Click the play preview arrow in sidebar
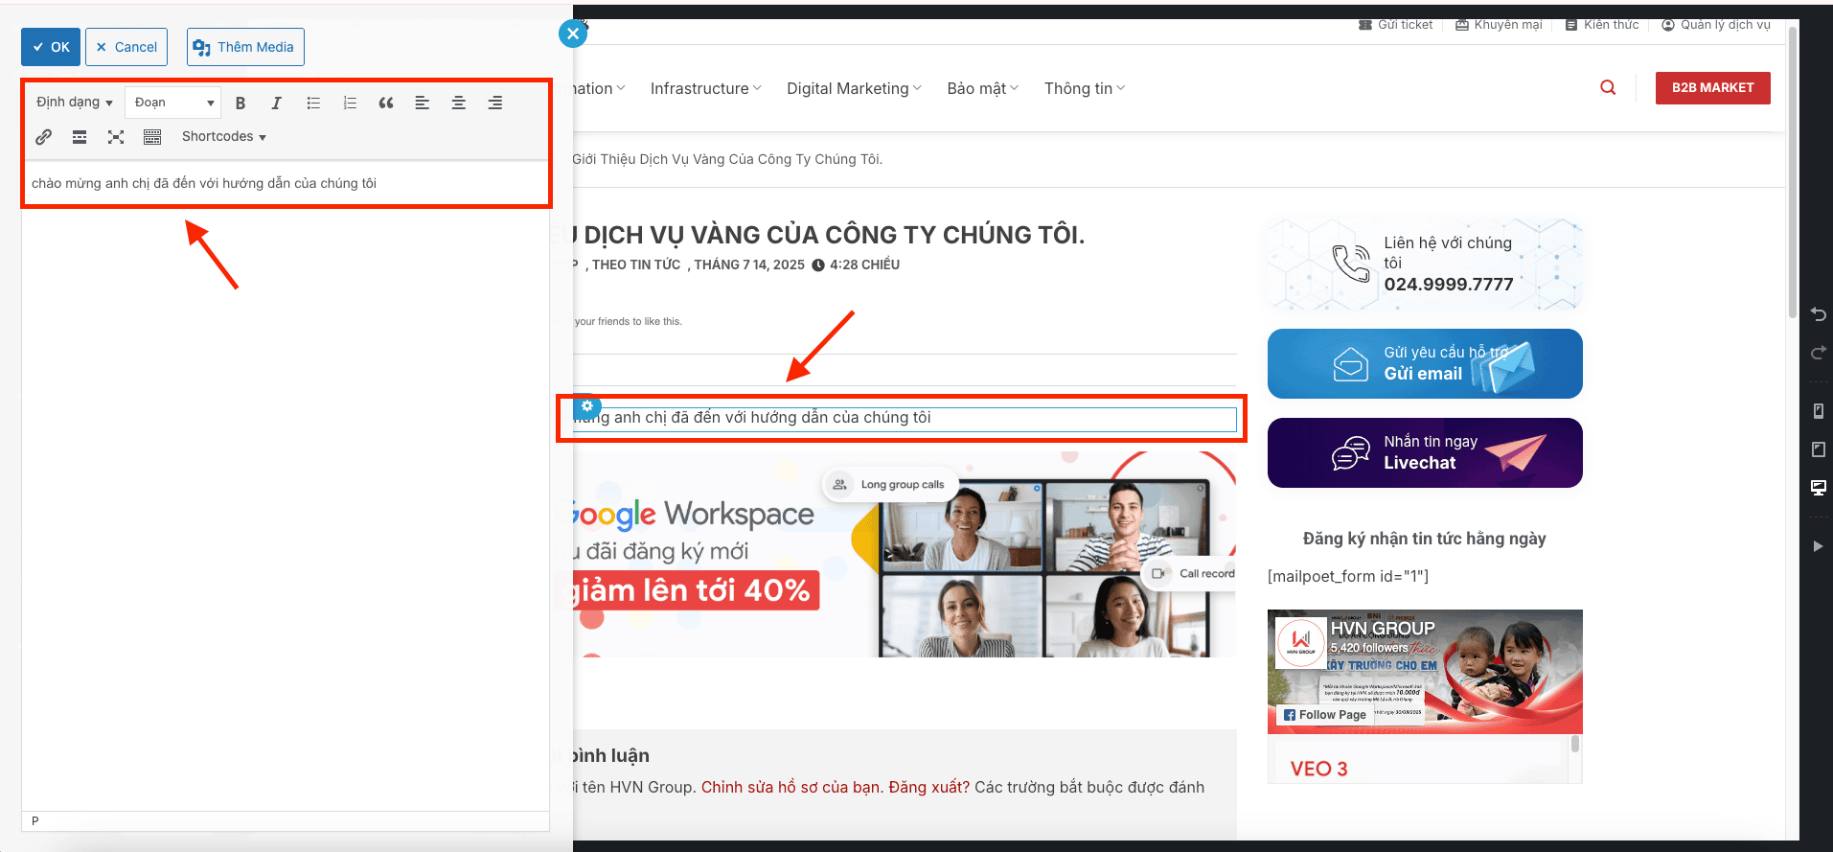Screen dimensions: 1833x852 pos(1818,546)
